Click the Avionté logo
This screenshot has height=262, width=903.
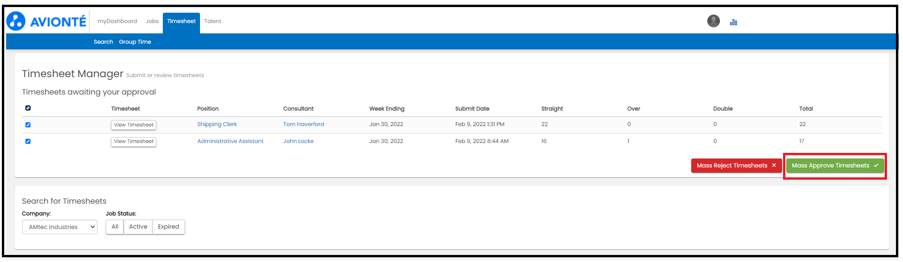[47, 21]
